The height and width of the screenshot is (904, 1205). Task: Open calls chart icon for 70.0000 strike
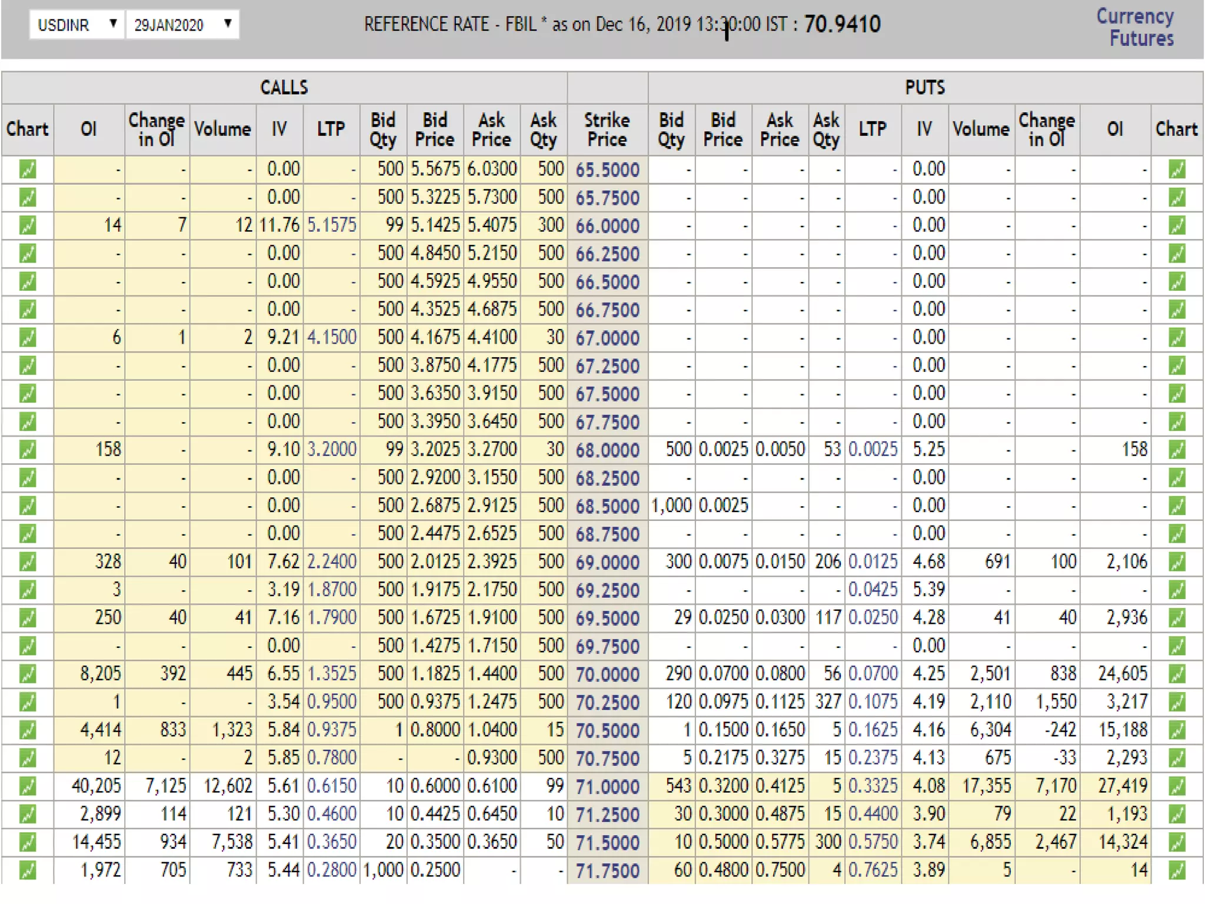coord(28,674)
